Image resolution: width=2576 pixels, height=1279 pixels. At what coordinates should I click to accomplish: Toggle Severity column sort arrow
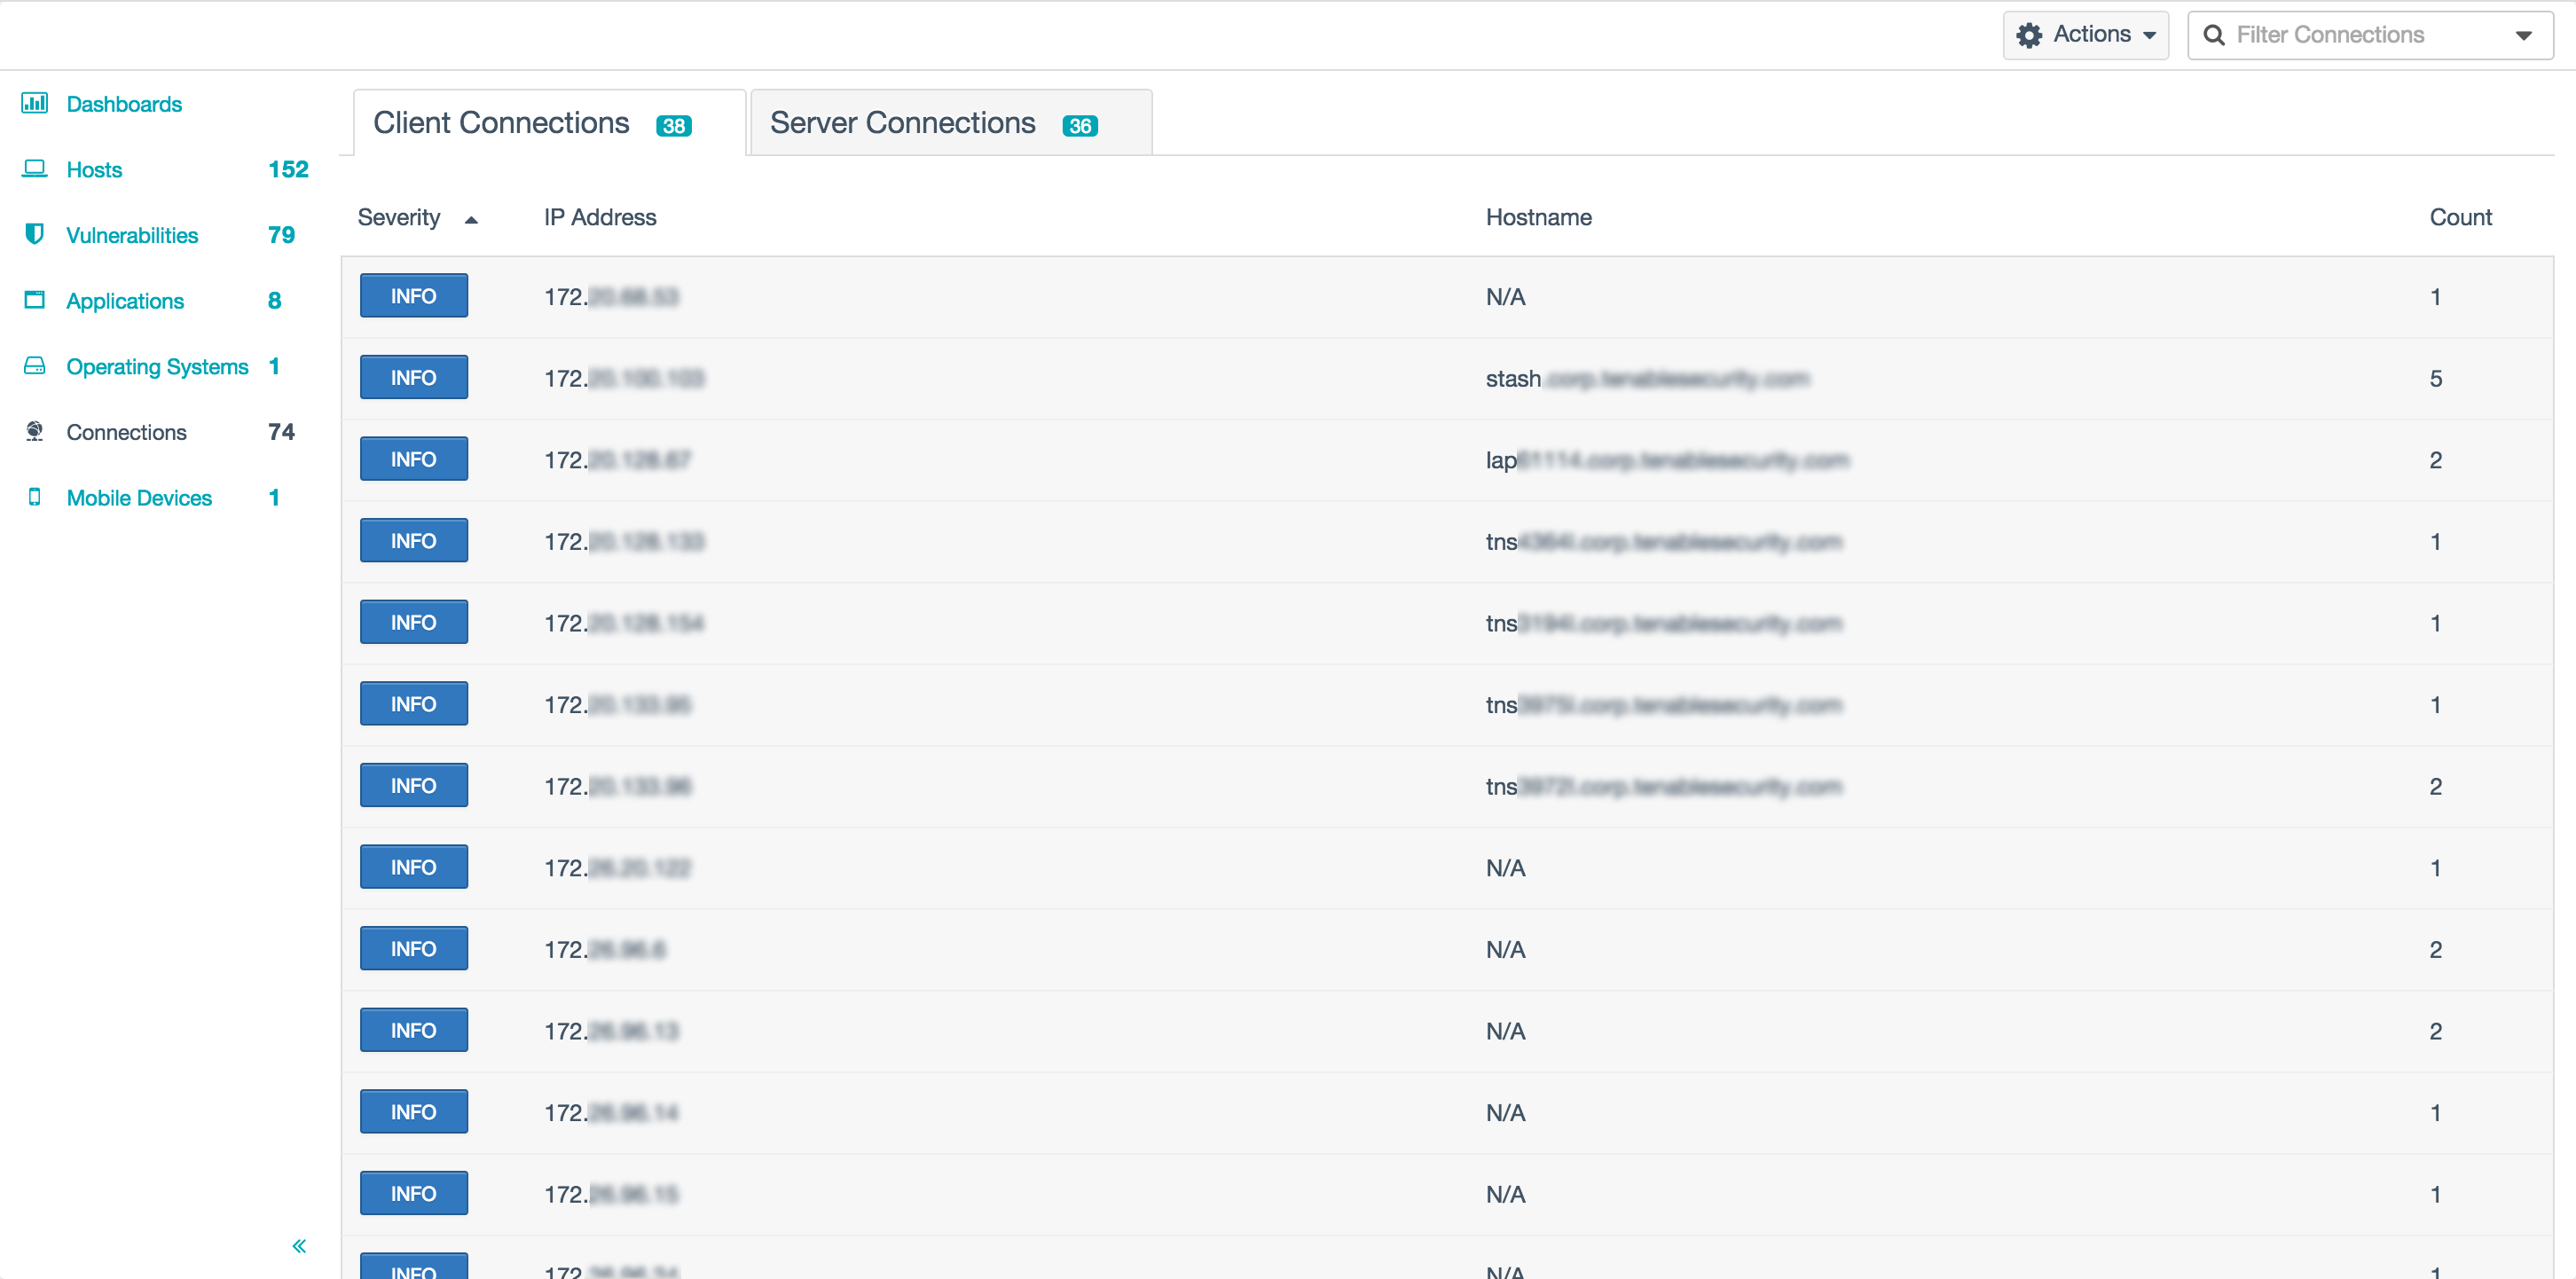tap(471, 219)
